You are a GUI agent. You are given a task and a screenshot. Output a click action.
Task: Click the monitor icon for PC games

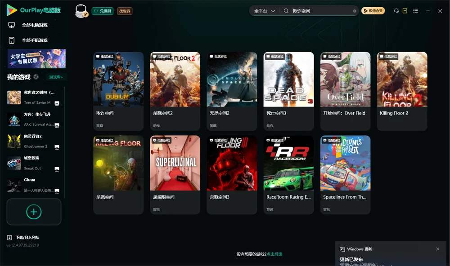tap(12, 25)
